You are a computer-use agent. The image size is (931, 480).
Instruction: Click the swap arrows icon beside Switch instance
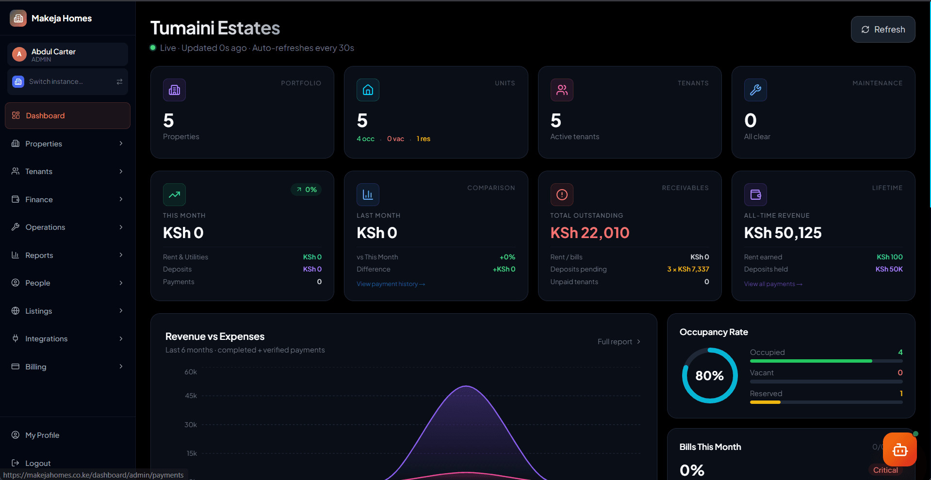[x=119, y=81]
